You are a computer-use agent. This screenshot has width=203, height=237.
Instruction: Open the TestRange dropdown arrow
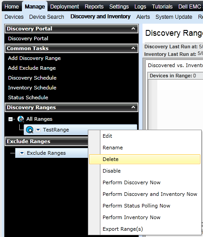(x=38, y=130)
